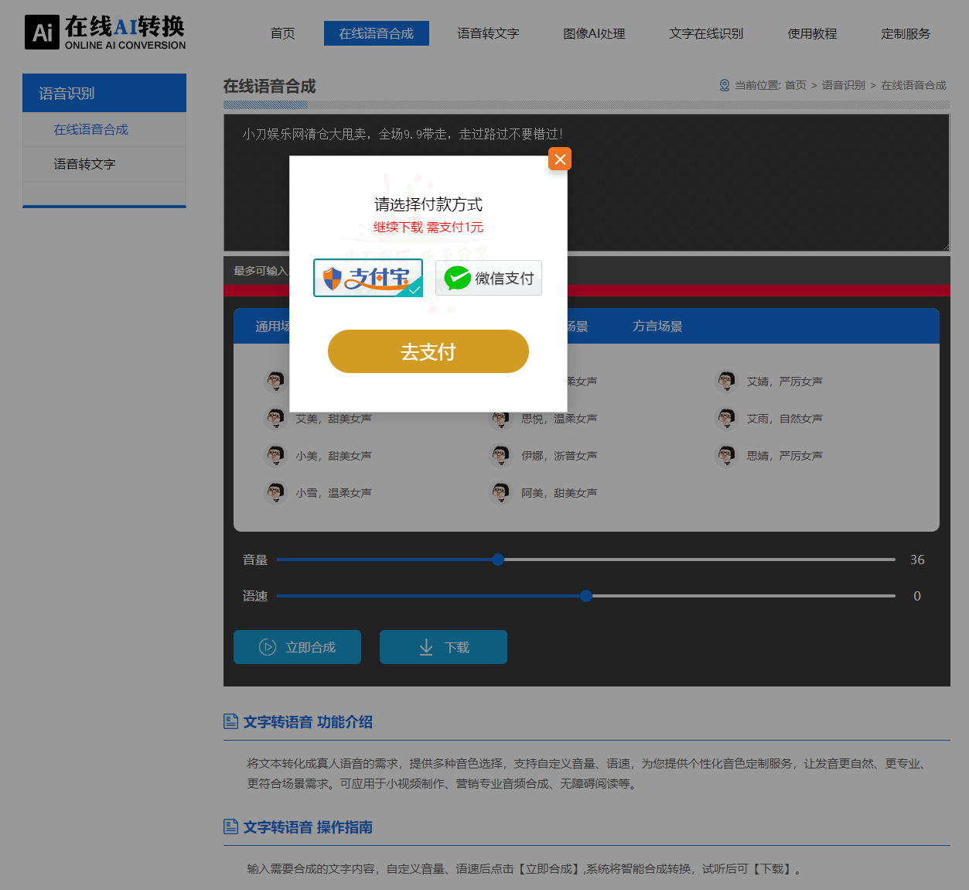Click the site logo 在线AI转换
Screen dimensions: 969x890
coord(105,33)
